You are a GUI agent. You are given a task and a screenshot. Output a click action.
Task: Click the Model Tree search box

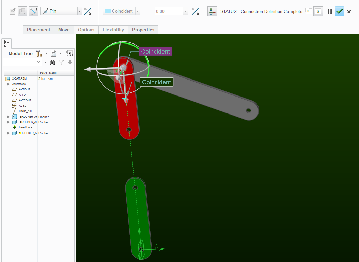pos(19,62)
